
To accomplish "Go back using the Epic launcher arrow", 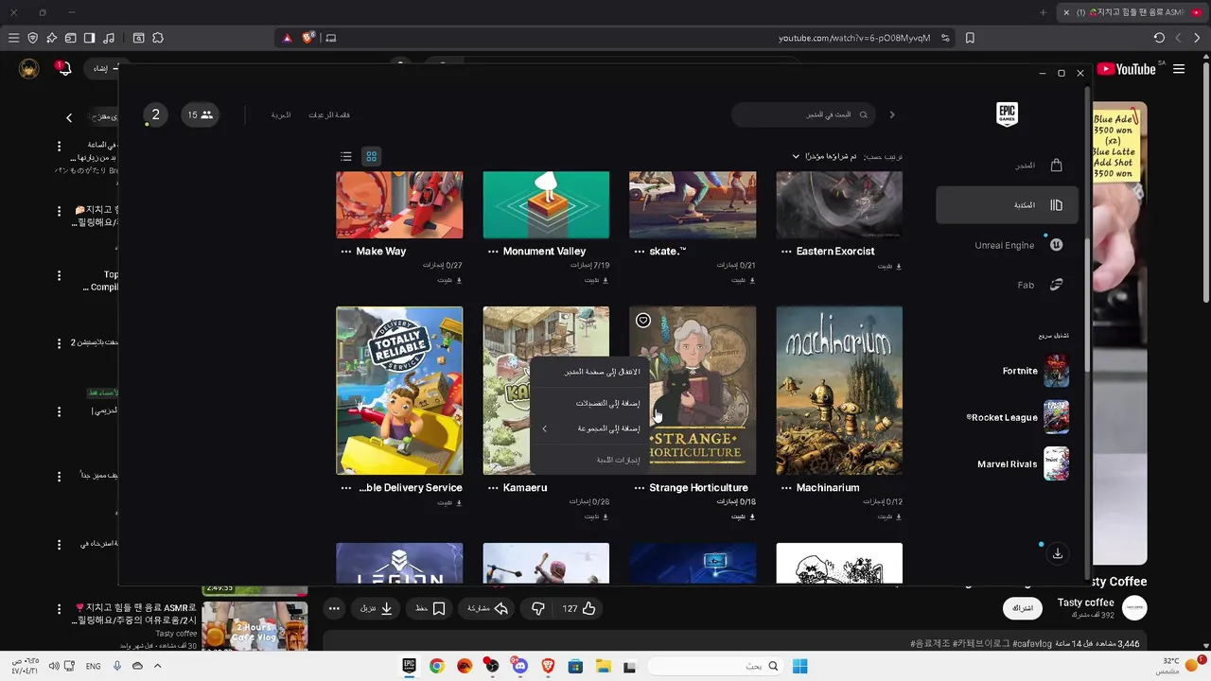I will [891, 114].
